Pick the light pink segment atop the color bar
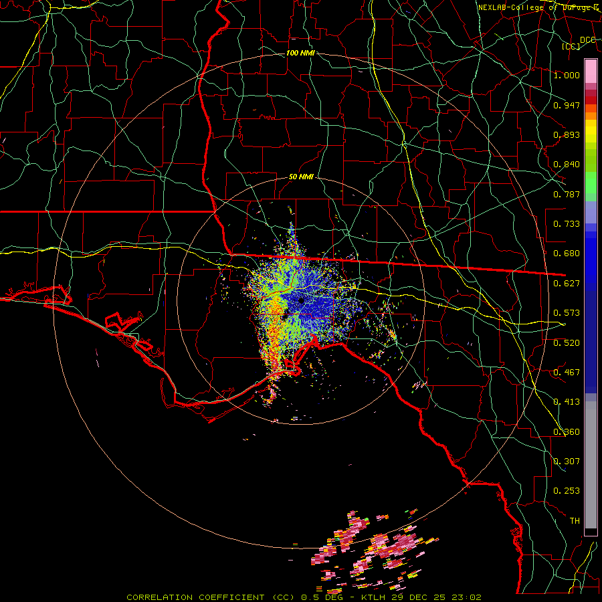The image size is (602, 602). click(591, 71)
